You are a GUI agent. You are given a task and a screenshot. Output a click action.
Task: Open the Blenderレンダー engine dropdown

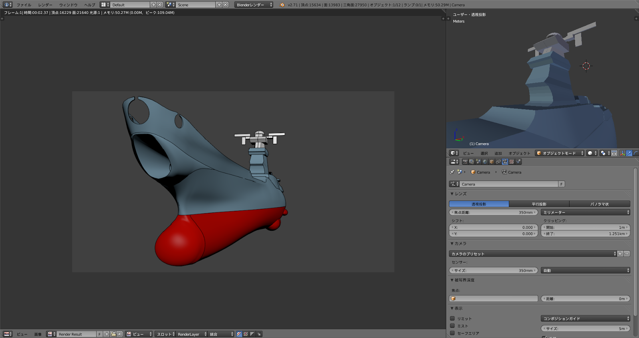pyautogui.click(x=254, y=5)
